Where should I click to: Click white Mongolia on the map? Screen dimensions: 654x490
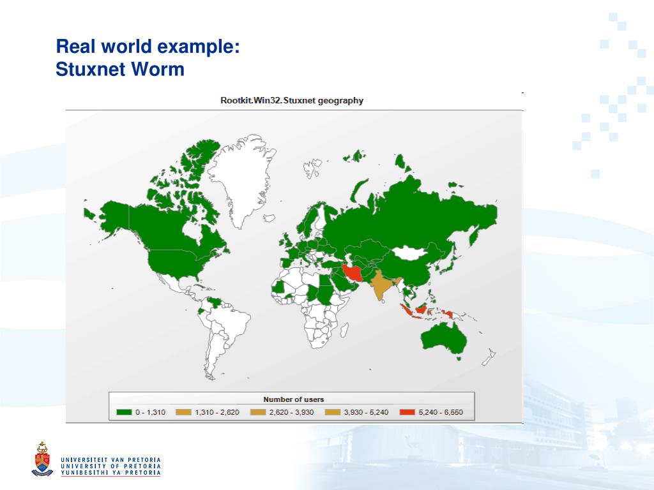[411, 253]
